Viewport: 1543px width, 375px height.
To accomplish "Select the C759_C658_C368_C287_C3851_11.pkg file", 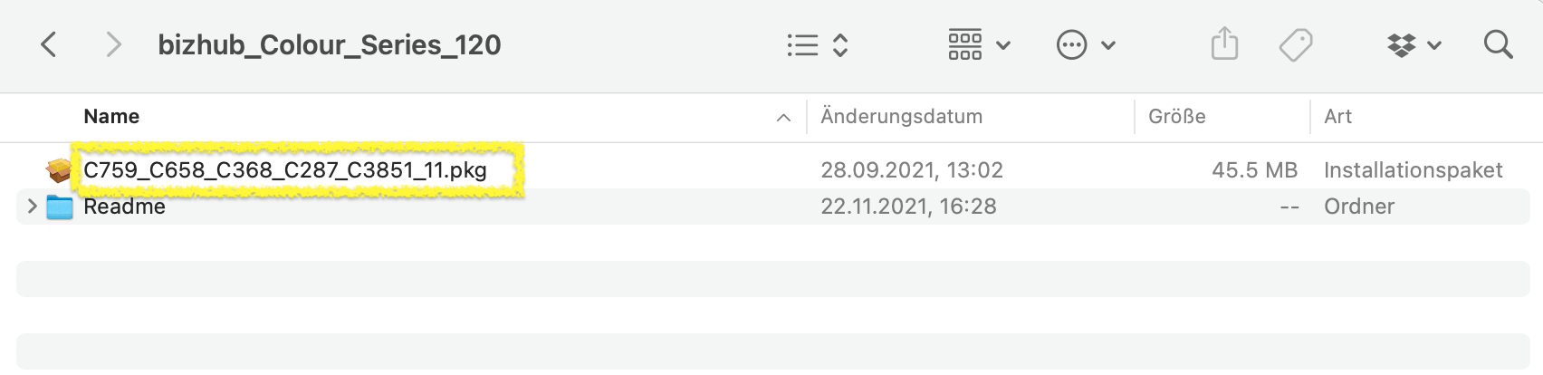I will click(285, 170).
